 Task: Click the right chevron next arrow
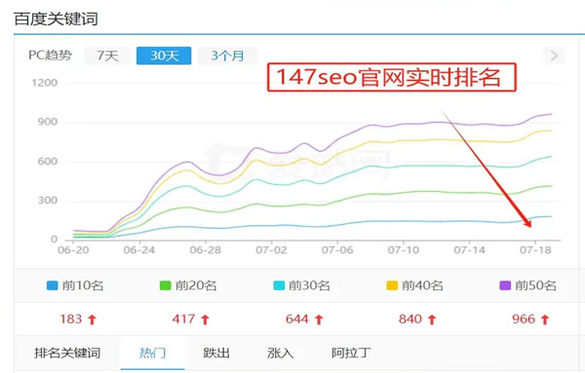coord(554,56)
